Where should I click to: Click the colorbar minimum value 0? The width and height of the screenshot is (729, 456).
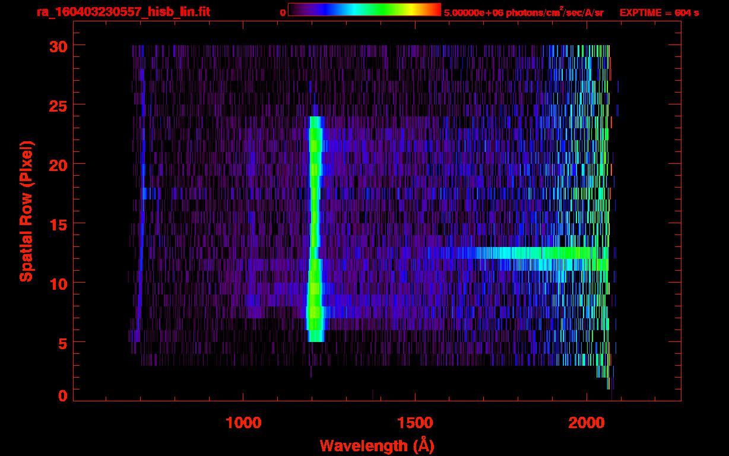pos(283,12)
